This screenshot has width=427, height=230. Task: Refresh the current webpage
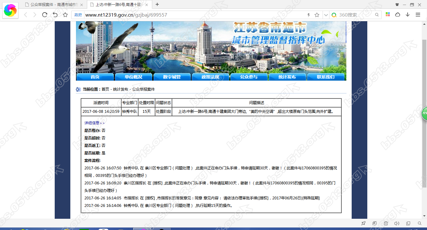[x=45, y=14]
